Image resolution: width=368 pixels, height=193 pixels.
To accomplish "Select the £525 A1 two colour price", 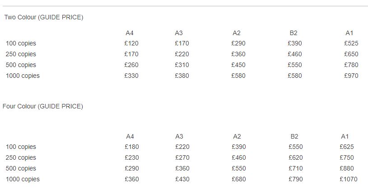I will tap(351, 43).
